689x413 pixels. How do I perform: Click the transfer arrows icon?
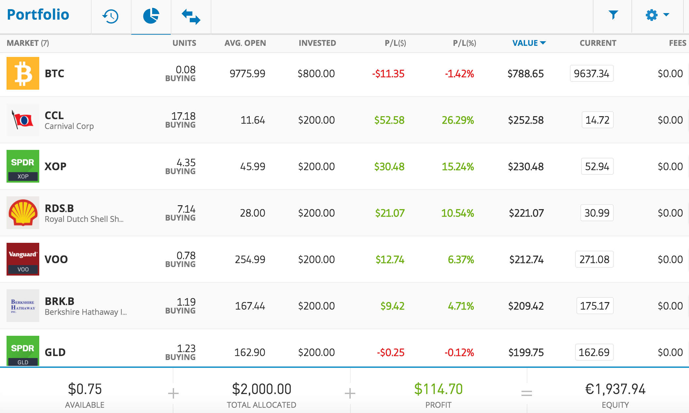click(191, 17)
